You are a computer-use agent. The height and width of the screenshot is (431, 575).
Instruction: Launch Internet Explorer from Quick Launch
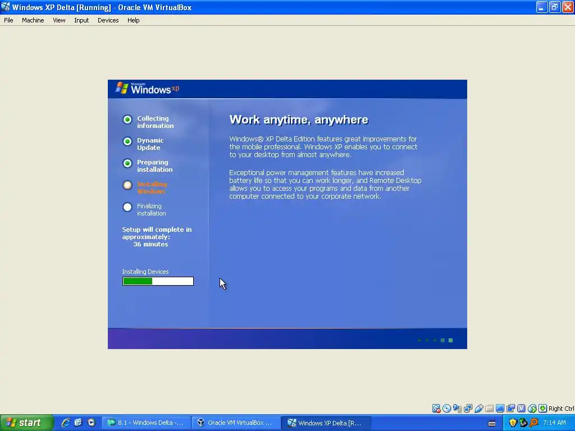[x=66, y=423]
